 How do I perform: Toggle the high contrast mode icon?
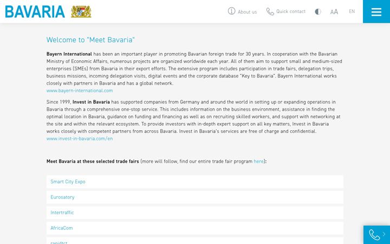318,12
